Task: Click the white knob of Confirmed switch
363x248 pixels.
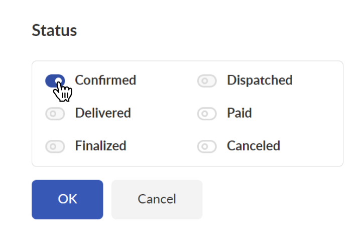Action: pyautogui.click(x=59, y=80)
